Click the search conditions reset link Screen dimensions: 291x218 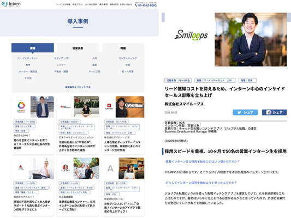coord(78,87)
